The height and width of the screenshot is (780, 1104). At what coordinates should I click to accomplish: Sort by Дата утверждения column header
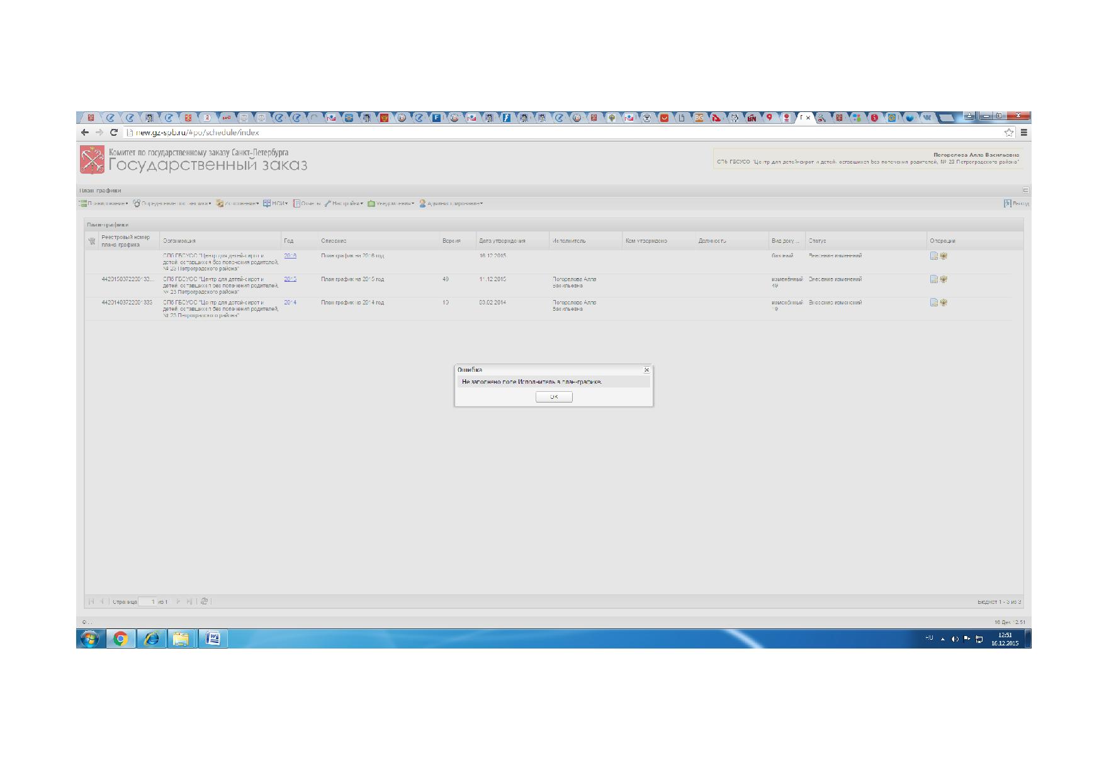tap(513, 241)
